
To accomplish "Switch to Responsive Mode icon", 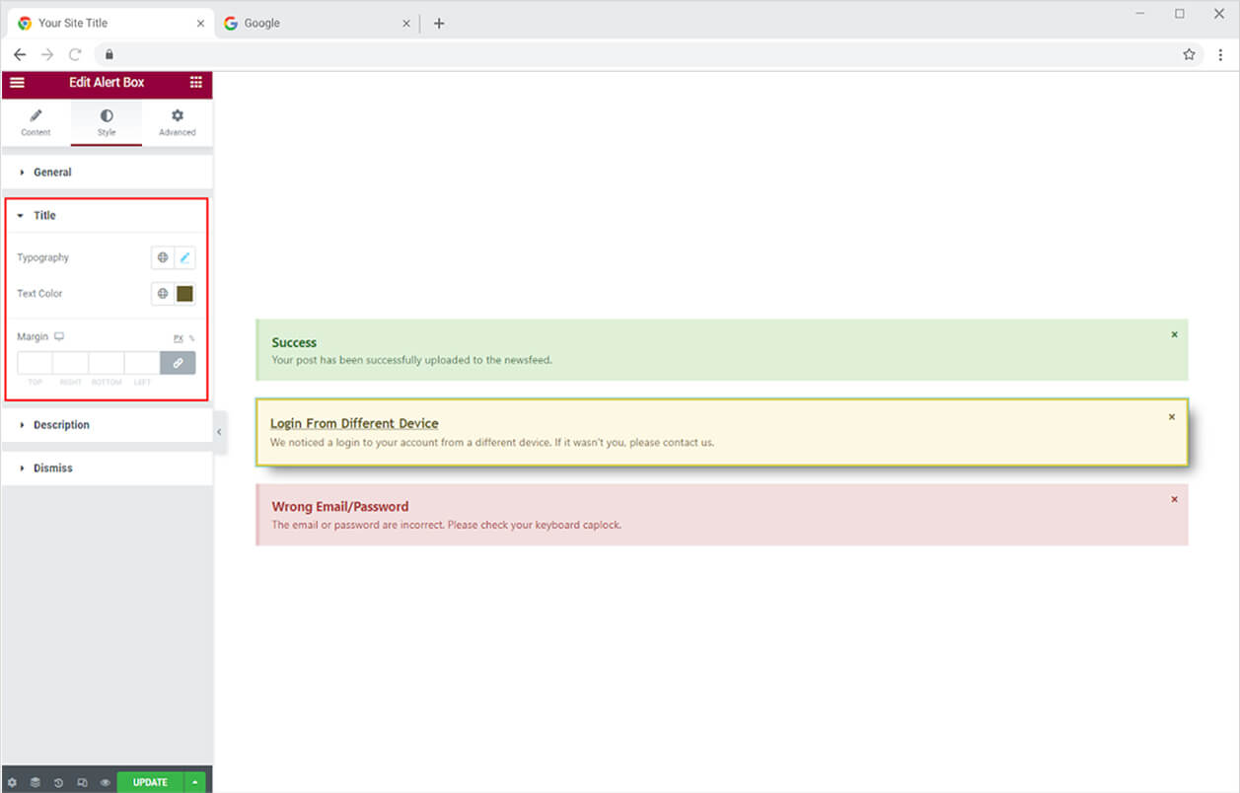I will (x=81, y=781).
